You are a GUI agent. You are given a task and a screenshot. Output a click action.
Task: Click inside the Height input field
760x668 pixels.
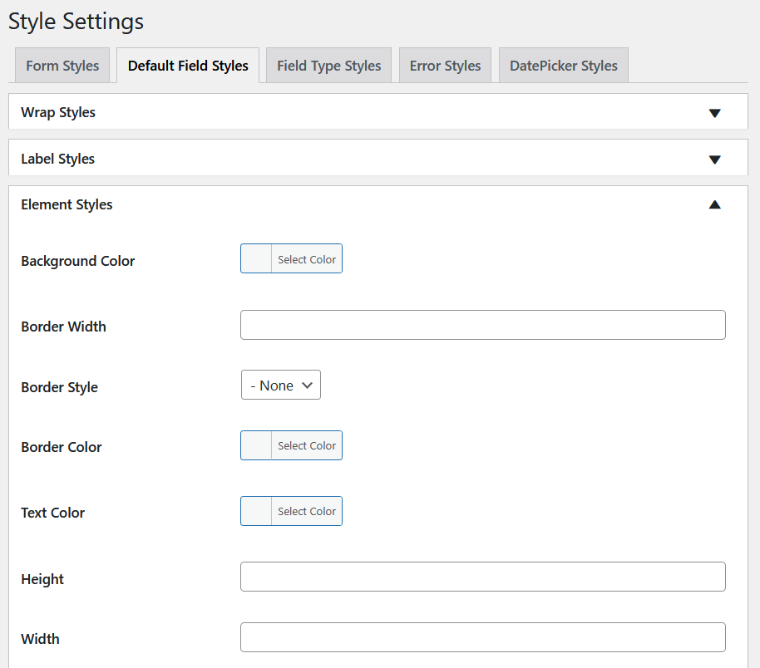pyautogui.click(x=482, y=577)
